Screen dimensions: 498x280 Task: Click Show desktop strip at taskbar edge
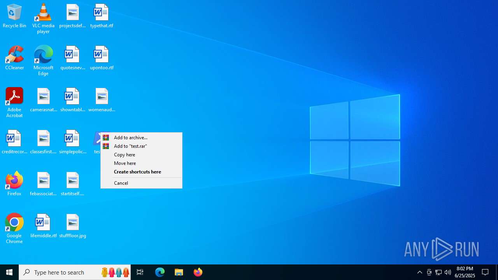tap(497, 272)
